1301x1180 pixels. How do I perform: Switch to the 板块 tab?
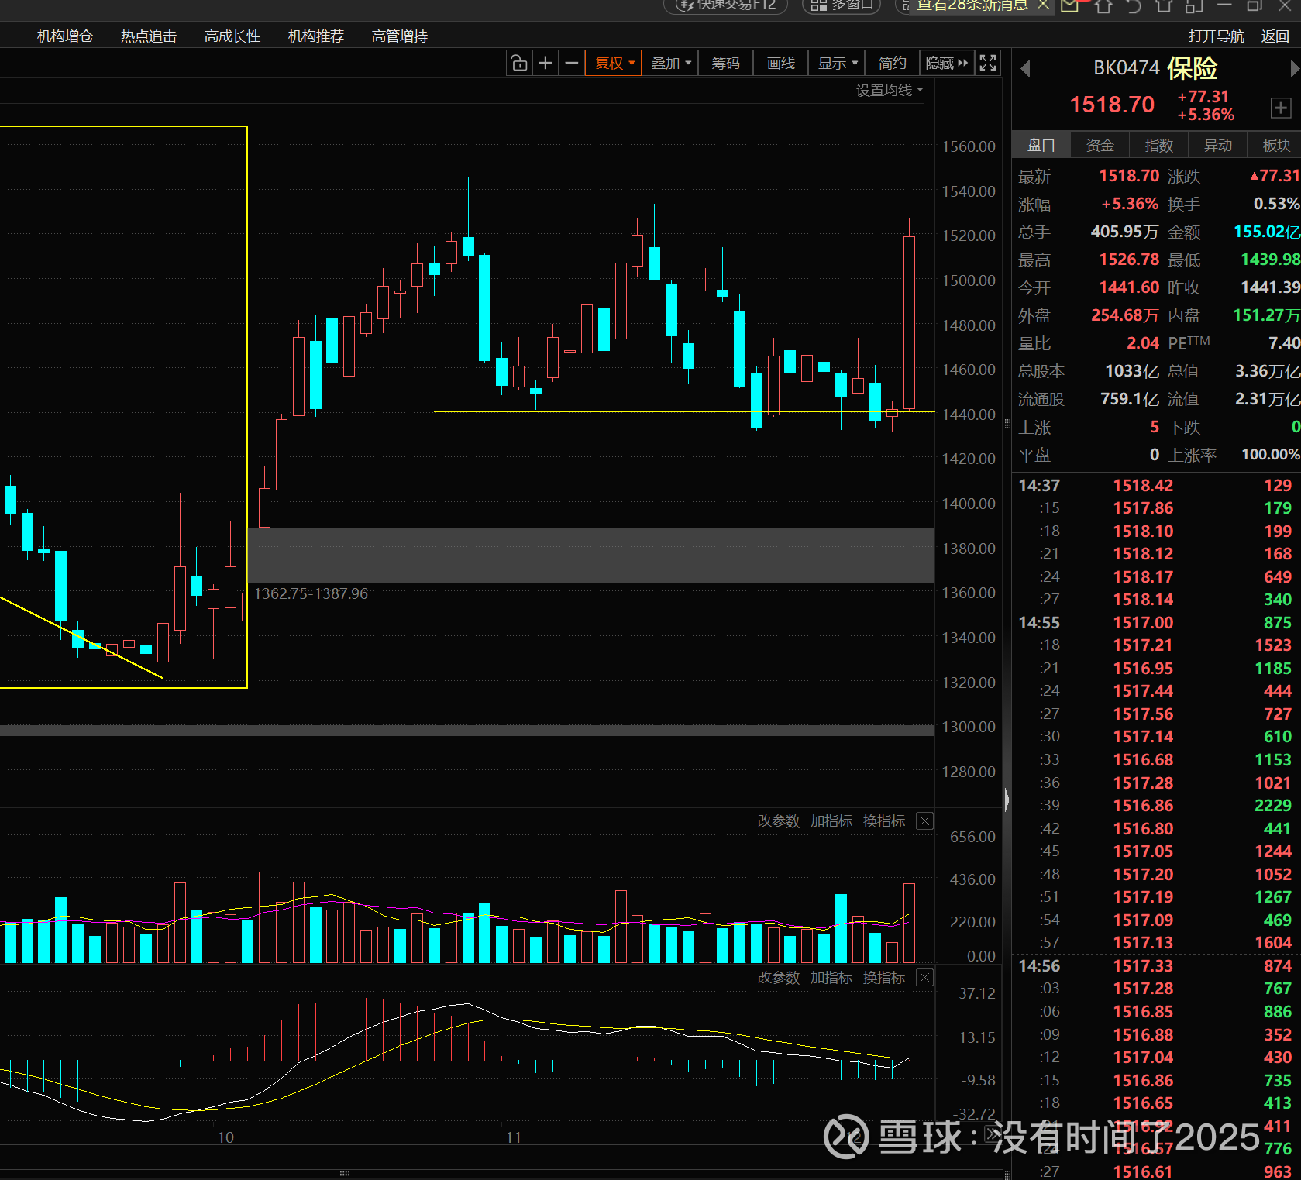tap(1276, 145)
